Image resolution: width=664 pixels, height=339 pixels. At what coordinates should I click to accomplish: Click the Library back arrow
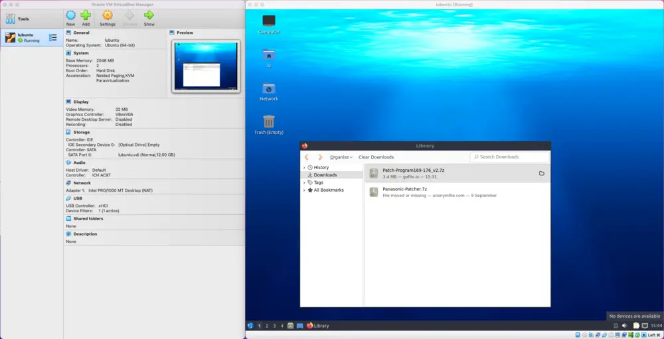pyautogui.click(x=307, y=157)
